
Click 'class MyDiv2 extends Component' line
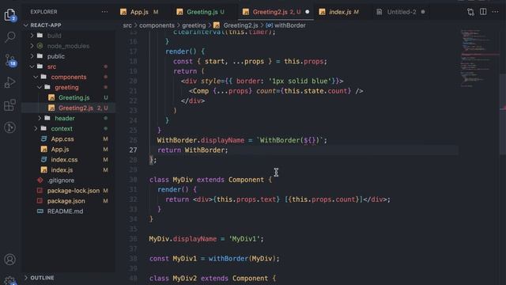pyautogui.click(x=213, y=278)
